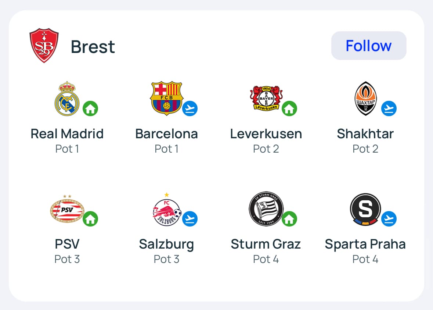Open the Shakhtar club logo
The image size is (433, 310).
point(365,98)
